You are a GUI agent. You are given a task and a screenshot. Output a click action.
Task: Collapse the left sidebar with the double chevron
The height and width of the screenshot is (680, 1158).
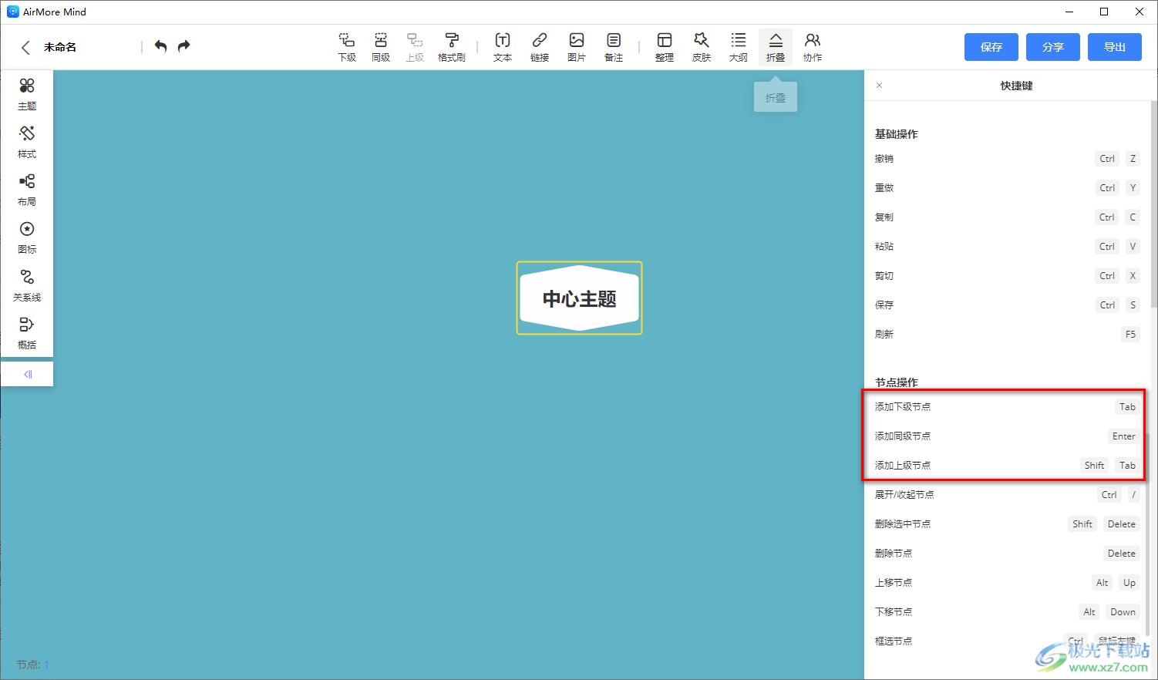(x=28, y=374)
